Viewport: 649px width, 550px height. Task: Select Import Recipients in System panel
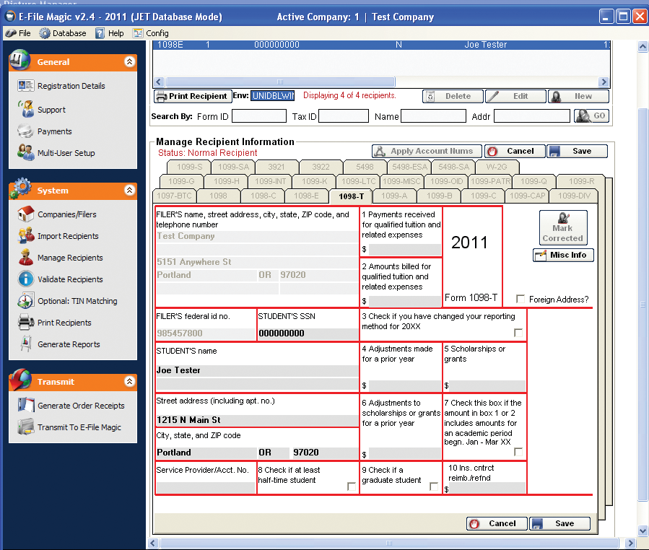68,236
